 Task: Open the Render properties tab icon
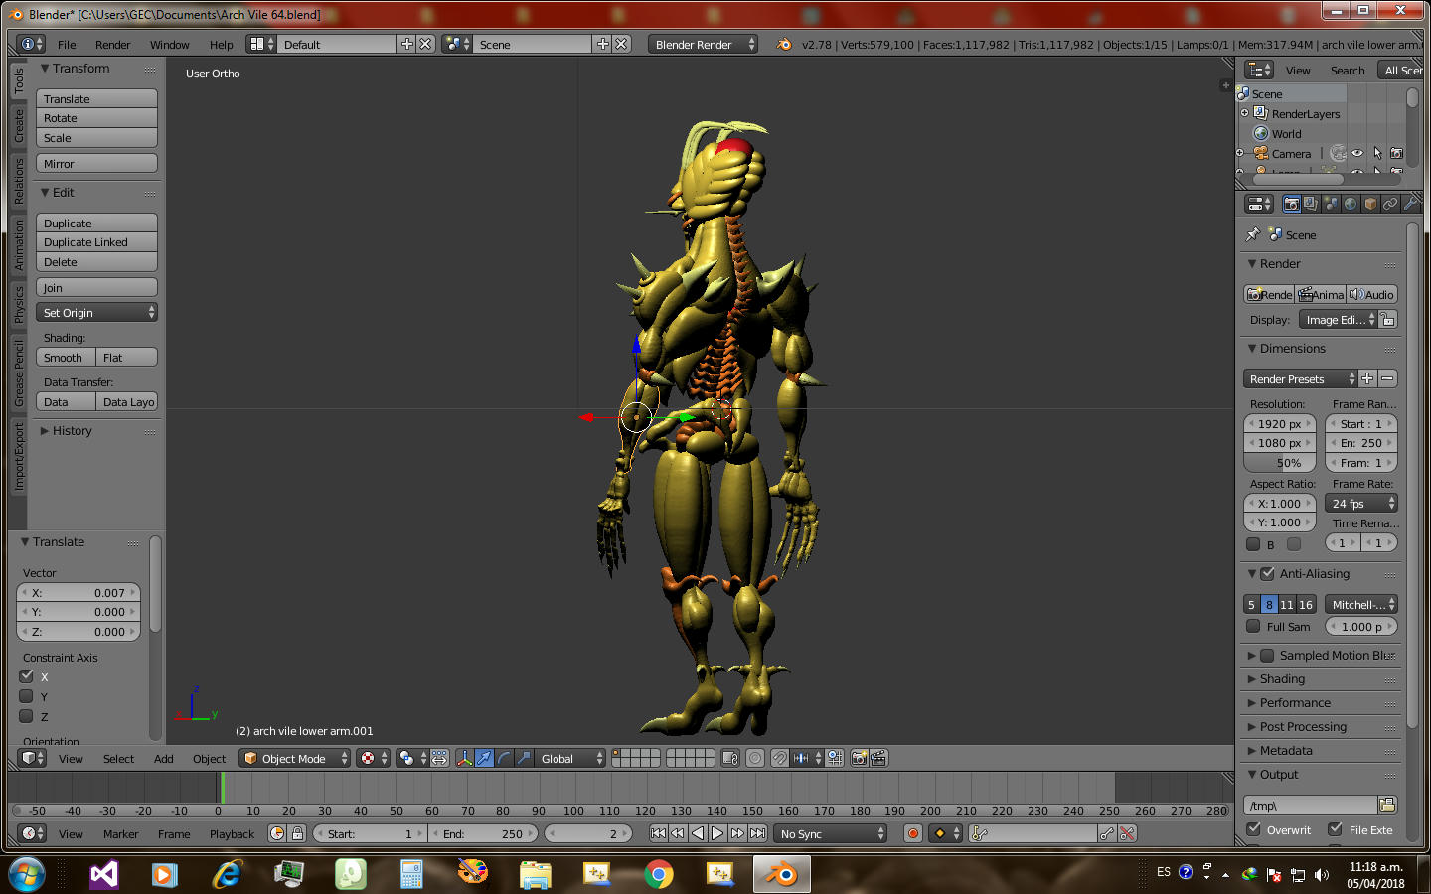(x=1291, y=204)
